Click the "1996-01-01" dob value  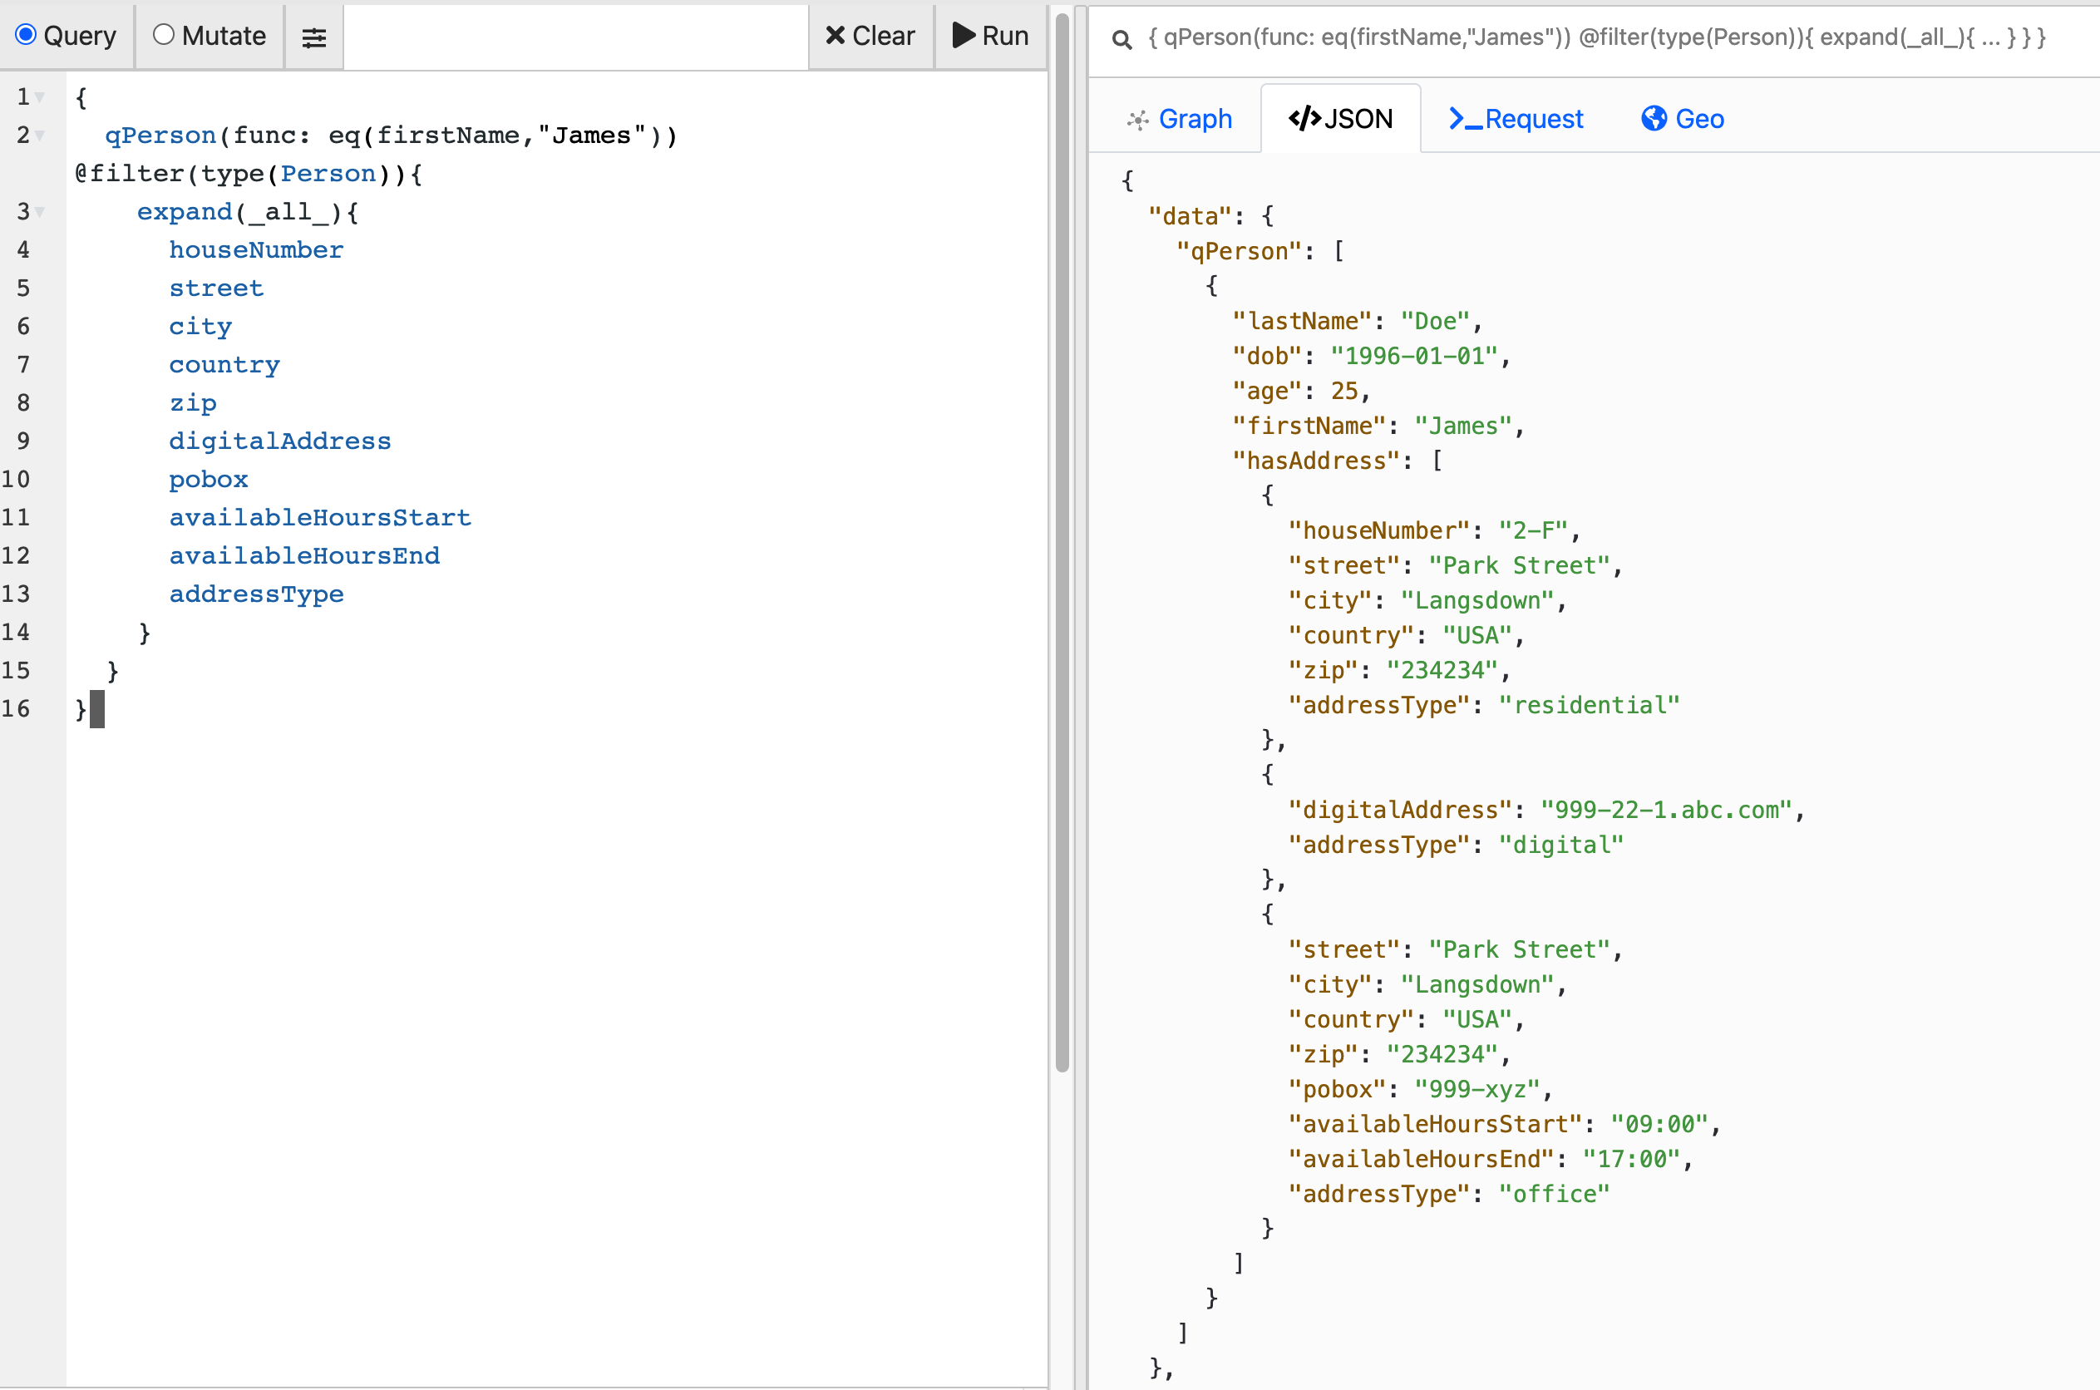pyautogui.click(x=1415, y=356)
